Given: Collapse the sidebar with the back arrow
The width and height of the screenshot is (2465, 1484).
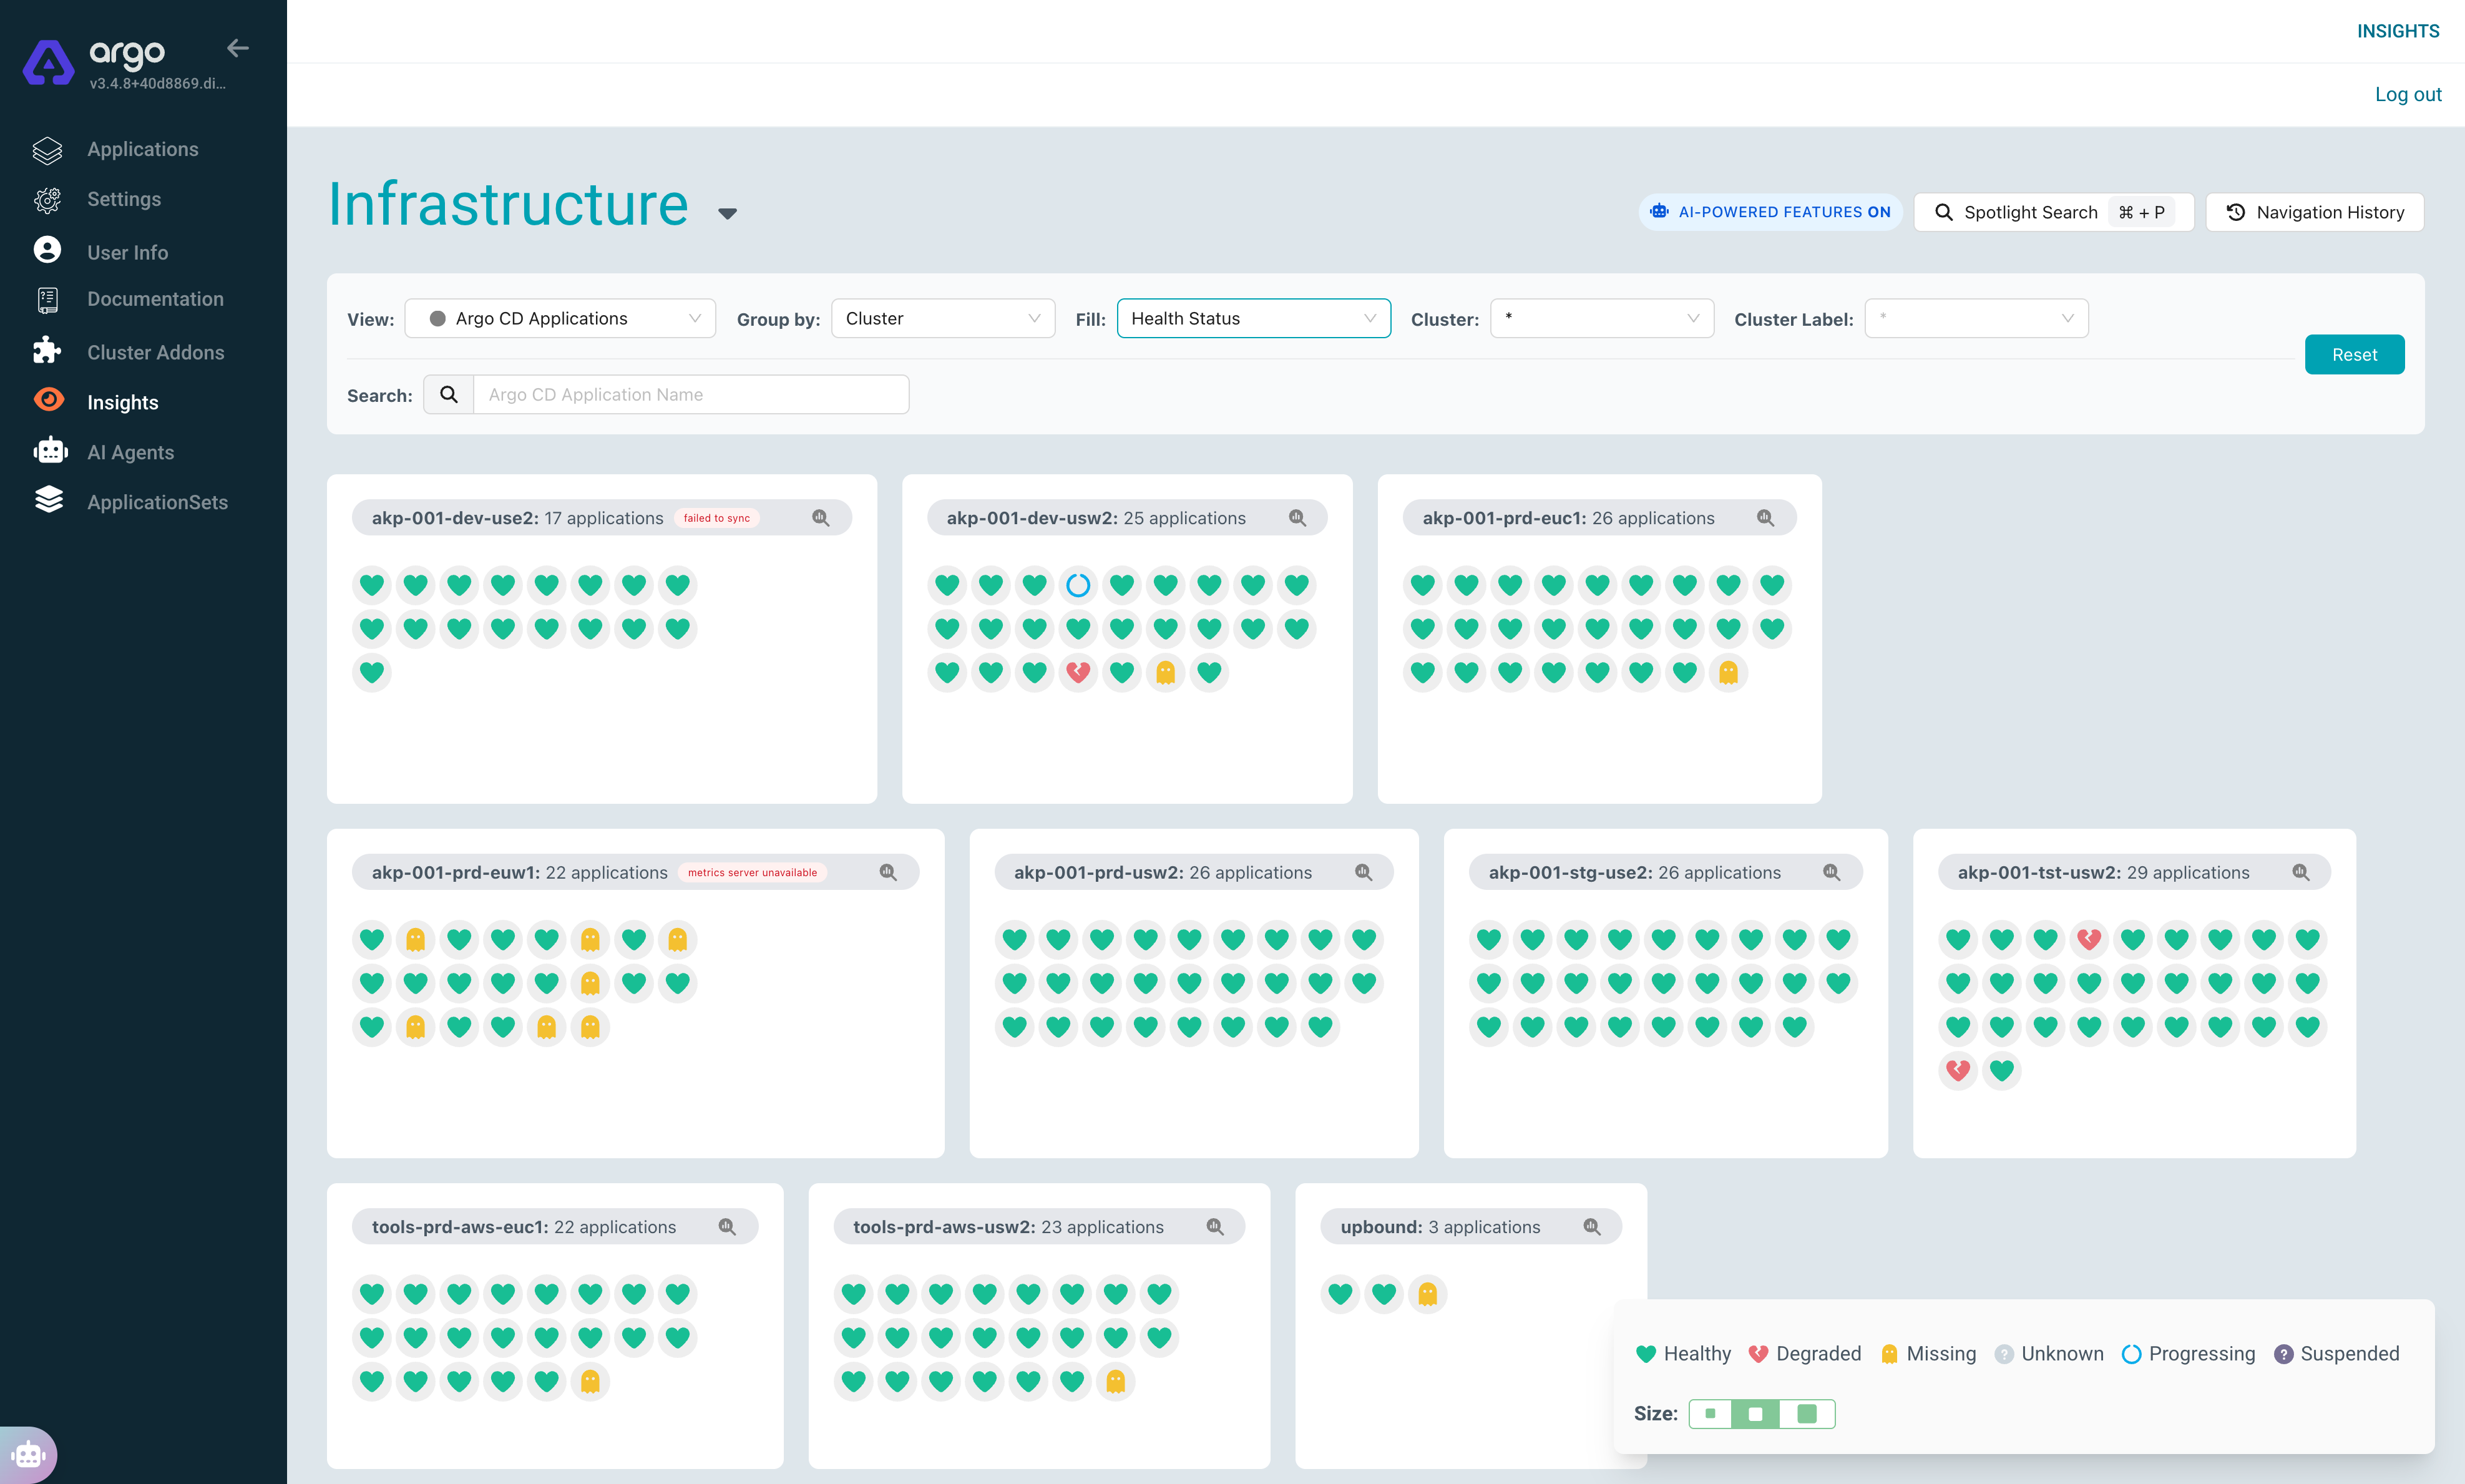Looking at the screenshot, I should pyautogui.click(x=237, y=48).
